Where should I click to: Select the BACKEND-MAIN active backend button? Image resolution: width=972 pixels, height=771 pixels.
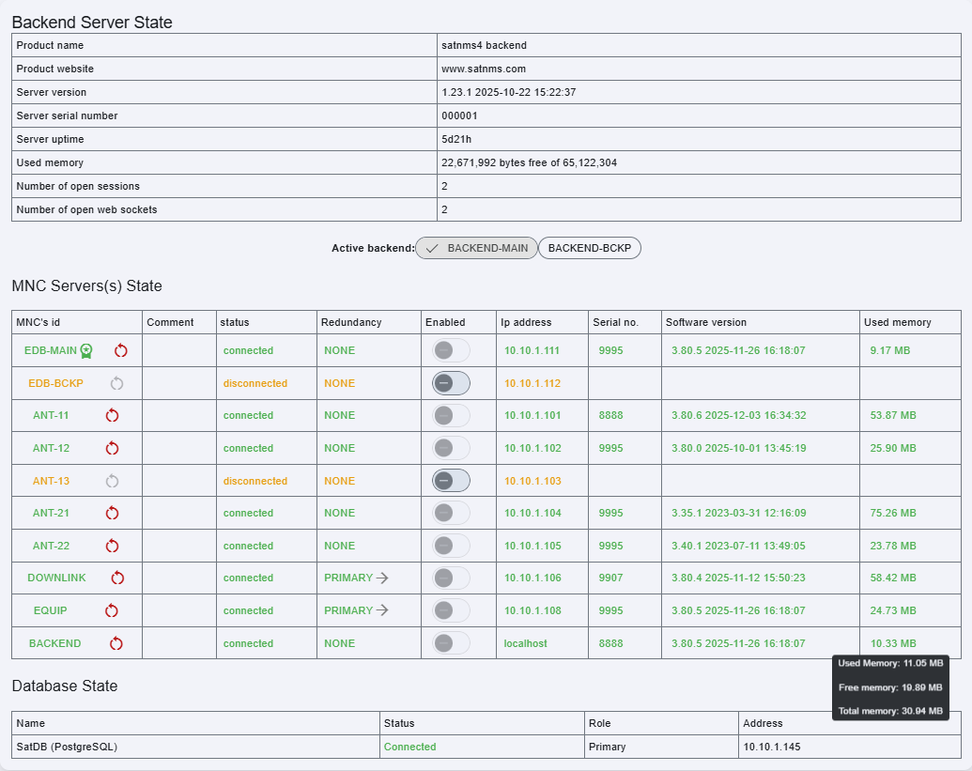point(477,248)
